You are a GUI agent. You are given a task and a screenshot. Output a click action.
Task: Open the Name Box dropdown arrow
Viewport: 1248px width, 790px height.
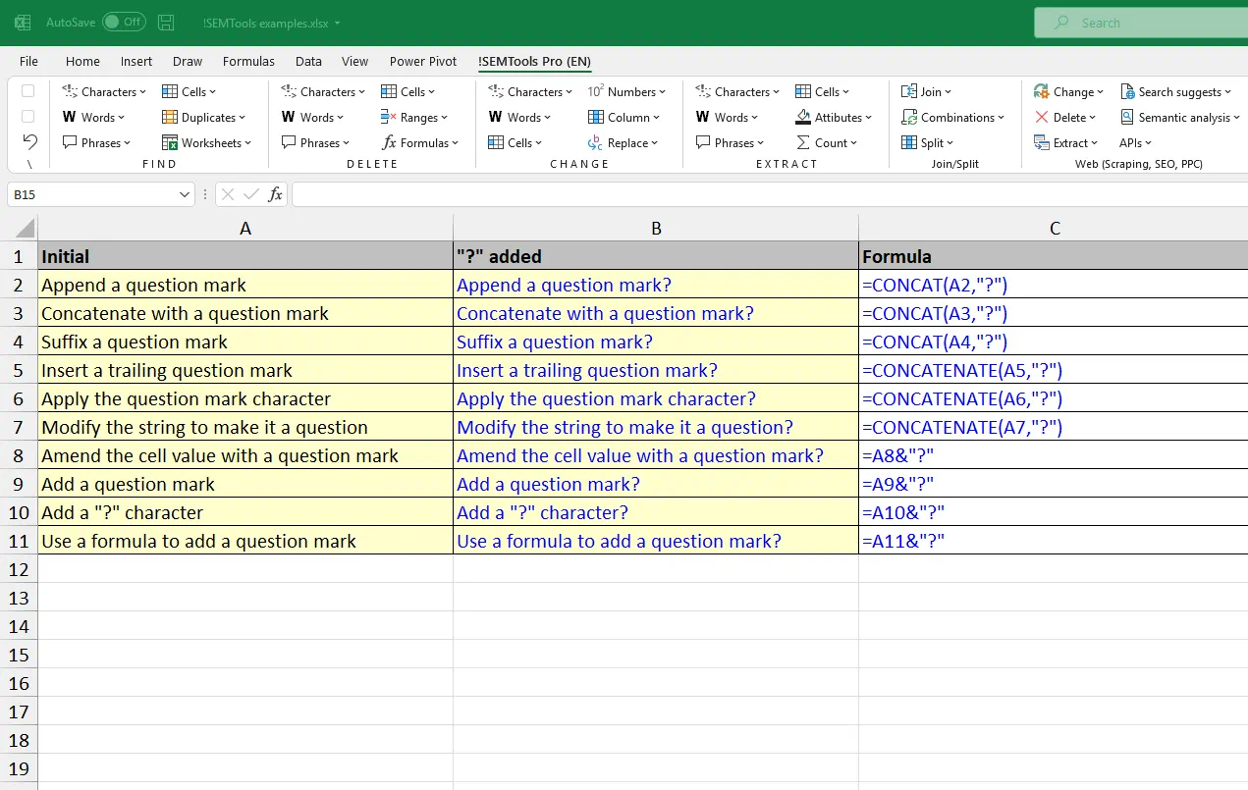[185, 194]
